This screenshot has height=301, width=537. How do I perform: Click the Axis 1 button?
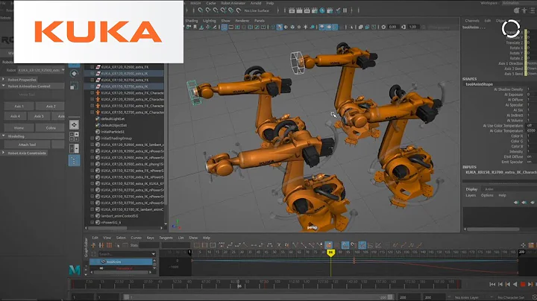(19, 107)
